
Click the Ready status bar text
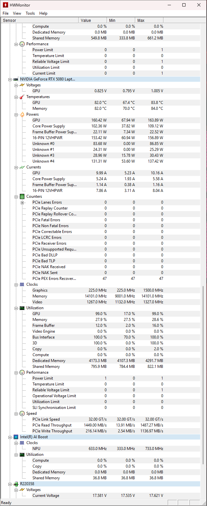tap(6, 503)
